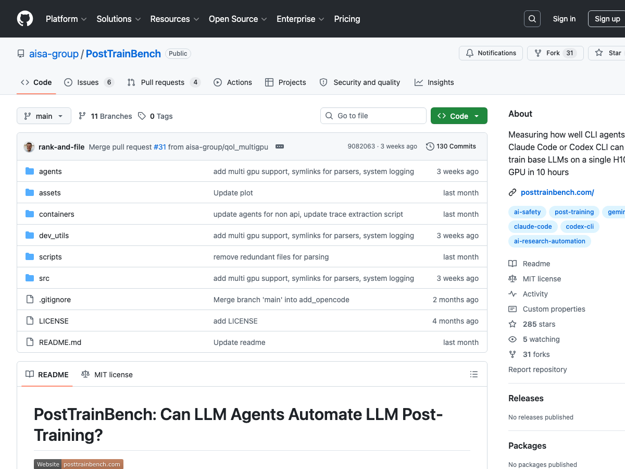Screen dimensions: 625x469
Task: Click the Sign up button
Action: click(x=608, y=19)
